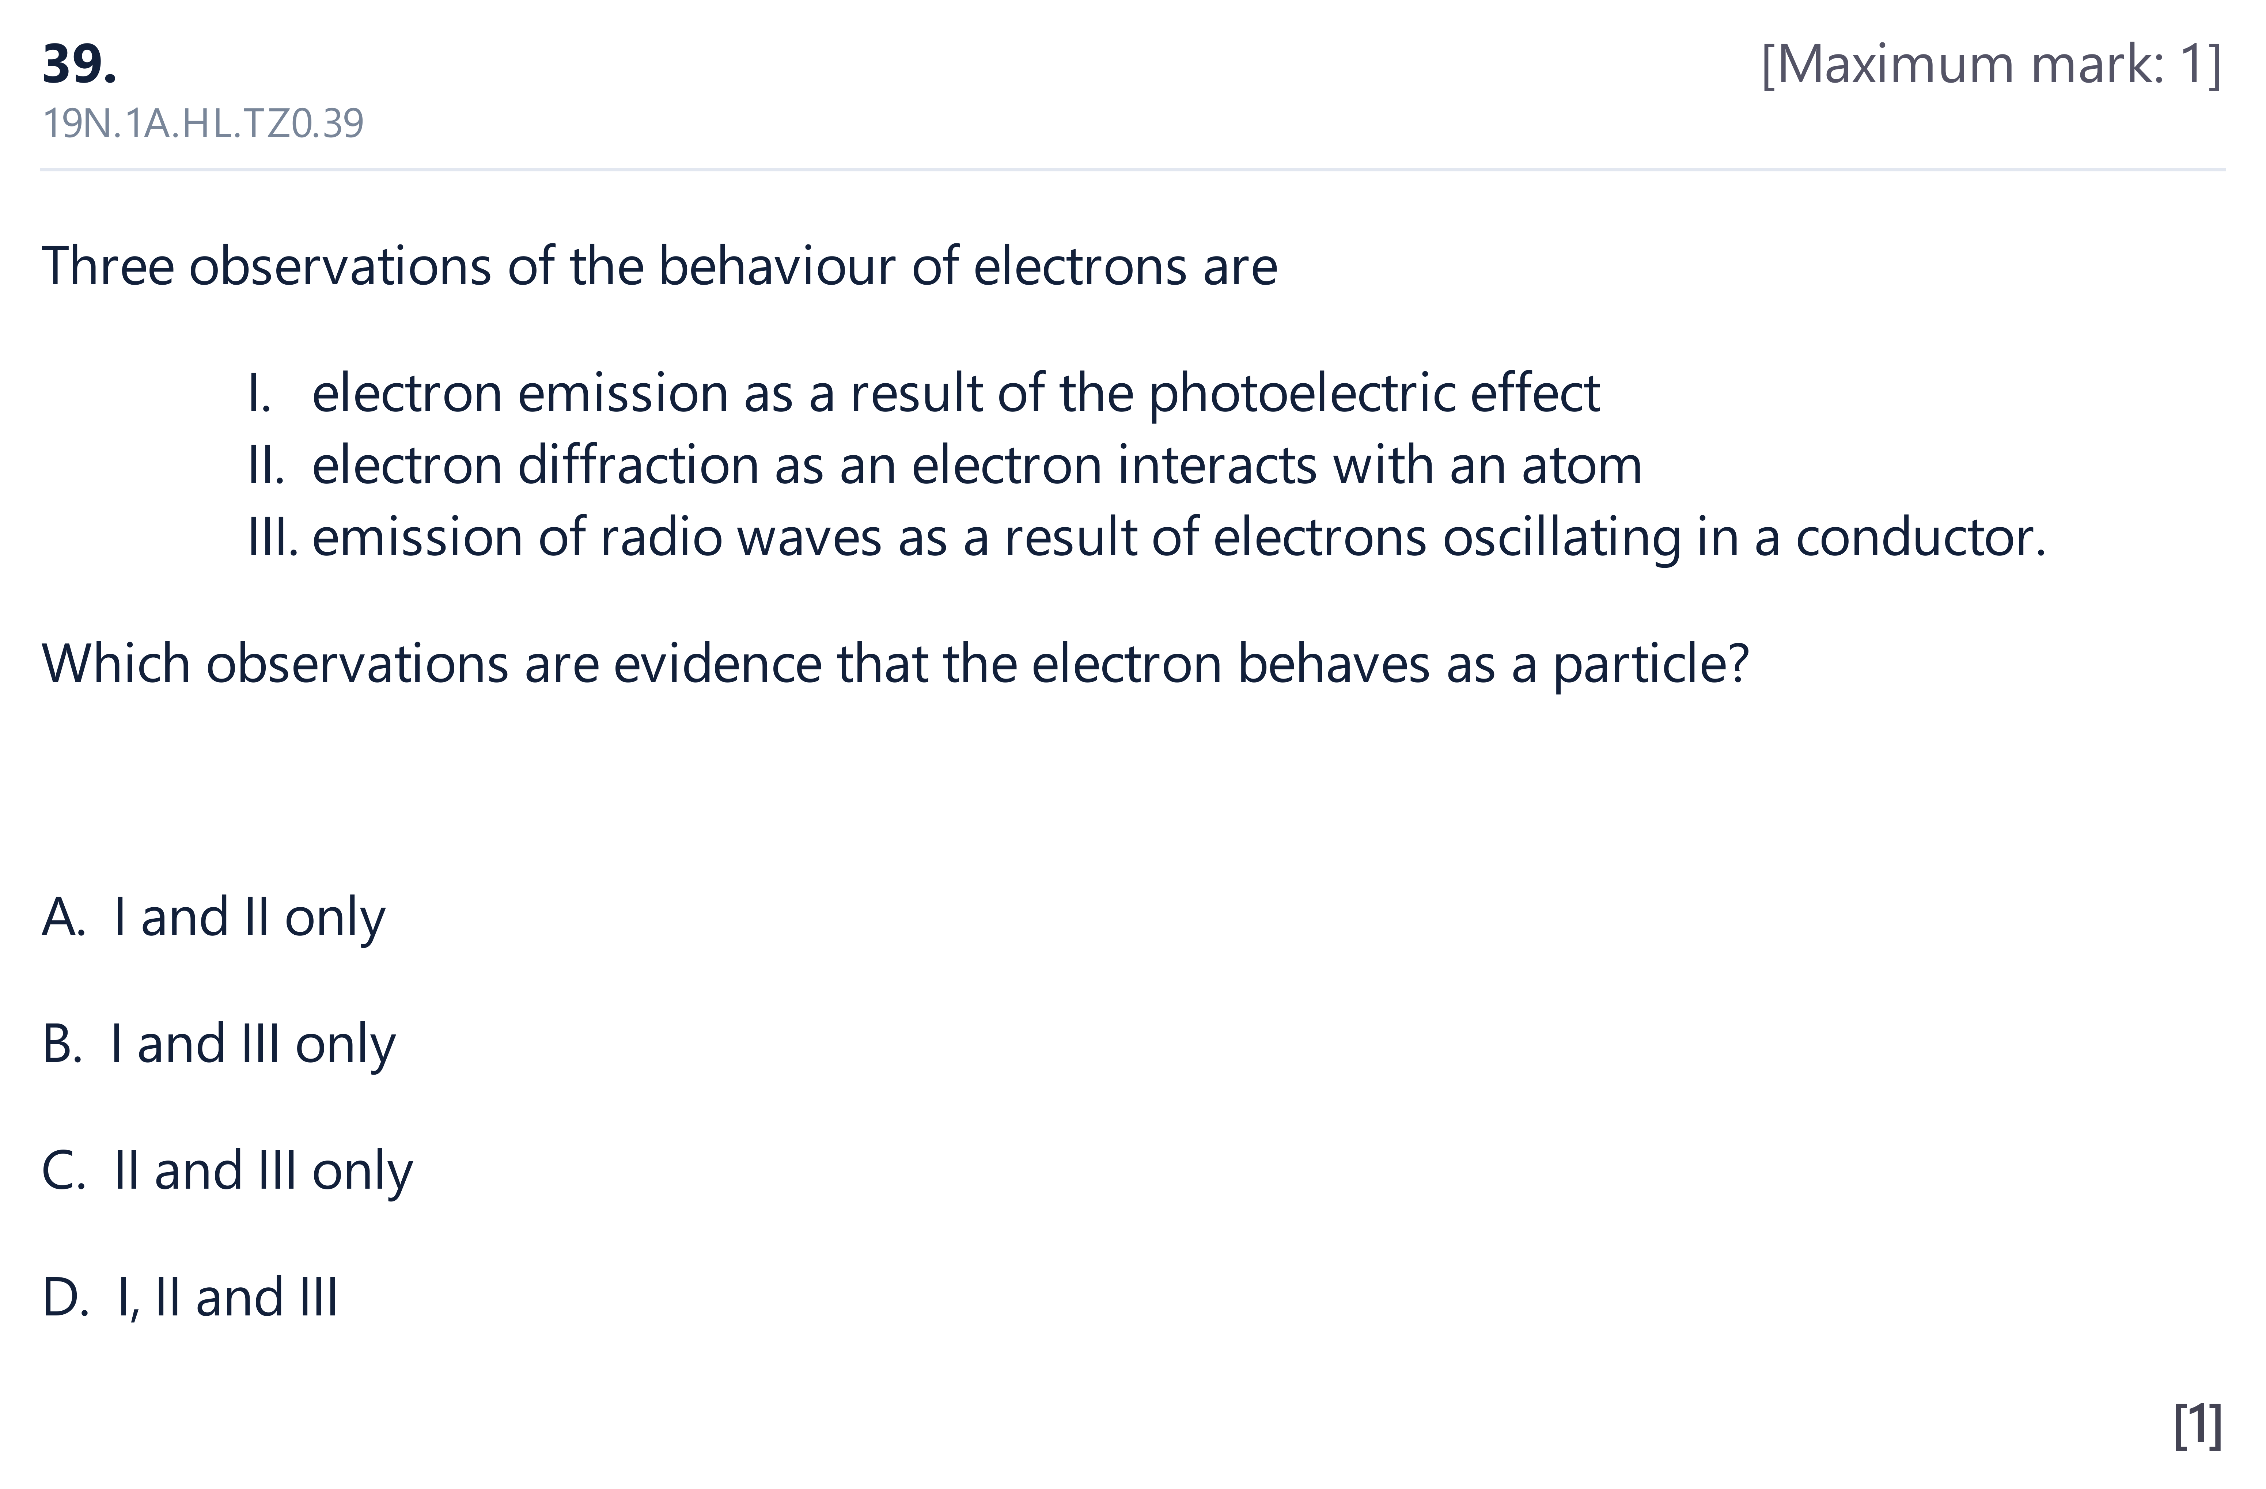This screenshot has height=1489, width=2266.
Task: Click the letter D option label
Action: click(x=65, y=1297)
